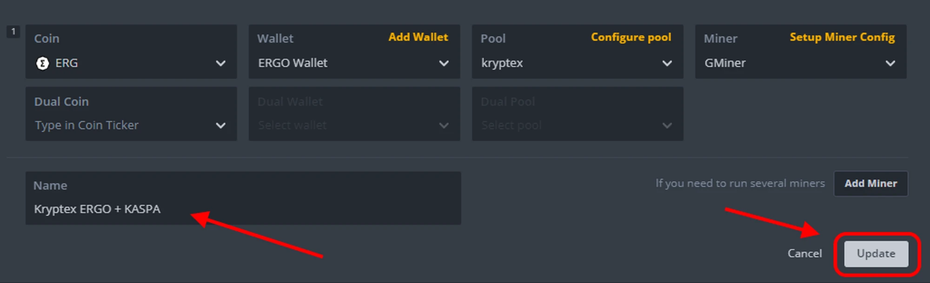Expand the Coin dropdown chevron
The image size is (930, 283).
click(x=221, y=63)
